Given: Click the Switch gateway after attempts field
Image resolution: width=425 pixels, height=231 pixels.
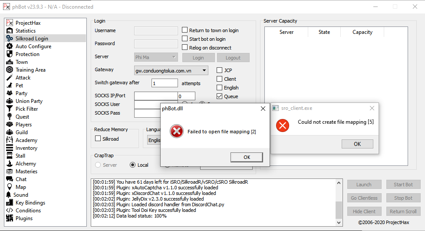Looking at the screenshot, I should tap(165, 83).
